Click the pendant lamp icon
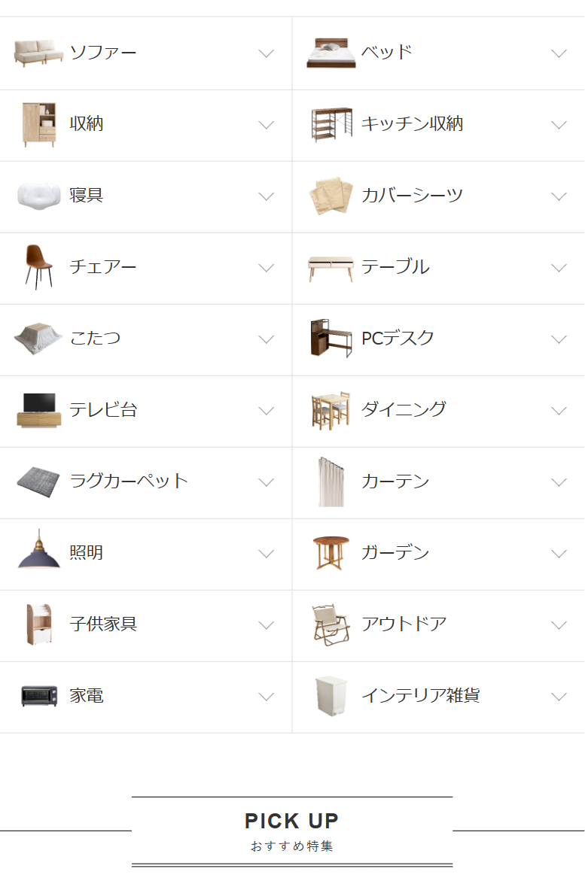 tap(39, 551)
